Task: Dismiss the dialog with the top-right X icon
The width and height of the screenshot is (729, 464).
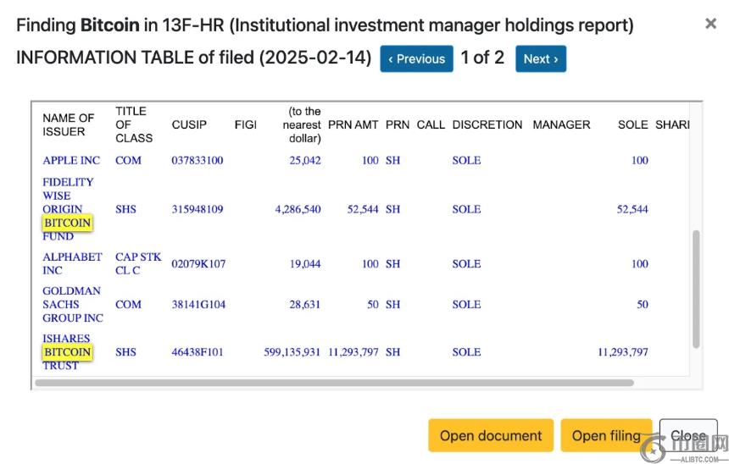Action: [710, 24]
